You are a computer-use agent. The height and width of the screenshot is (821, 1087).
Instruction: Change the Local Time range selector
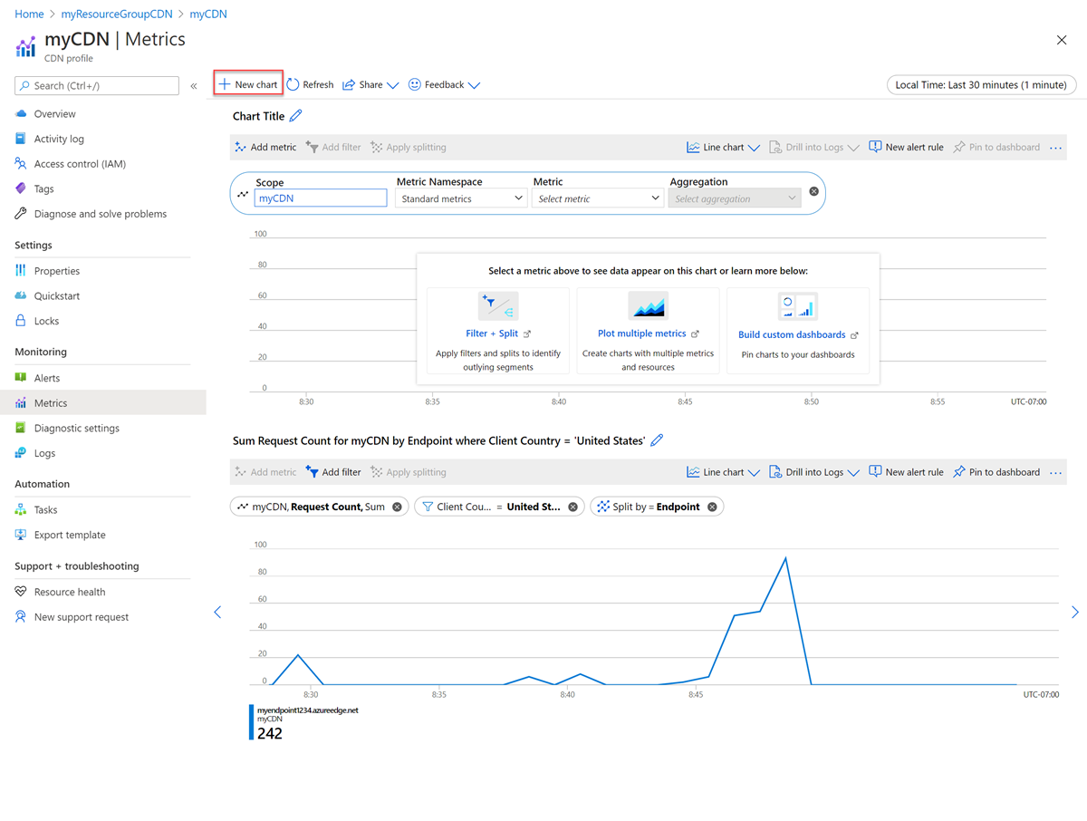[981, 84]
